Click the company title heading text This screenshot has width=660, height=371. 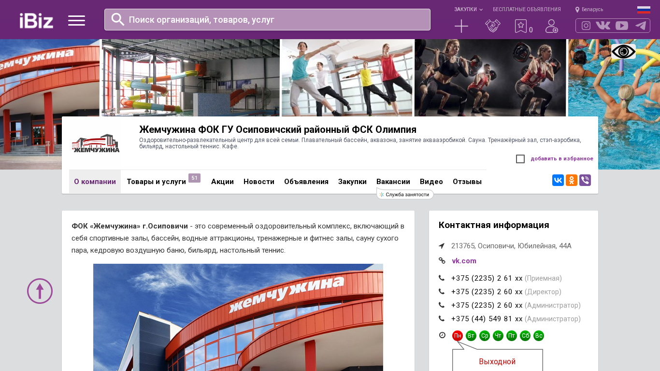pyautogui.click(x=278, y=129)
